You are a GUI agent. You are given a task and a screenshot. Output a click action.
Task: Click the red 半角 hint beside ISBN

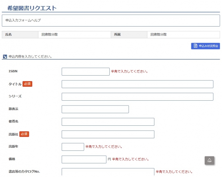coord(129,72)
